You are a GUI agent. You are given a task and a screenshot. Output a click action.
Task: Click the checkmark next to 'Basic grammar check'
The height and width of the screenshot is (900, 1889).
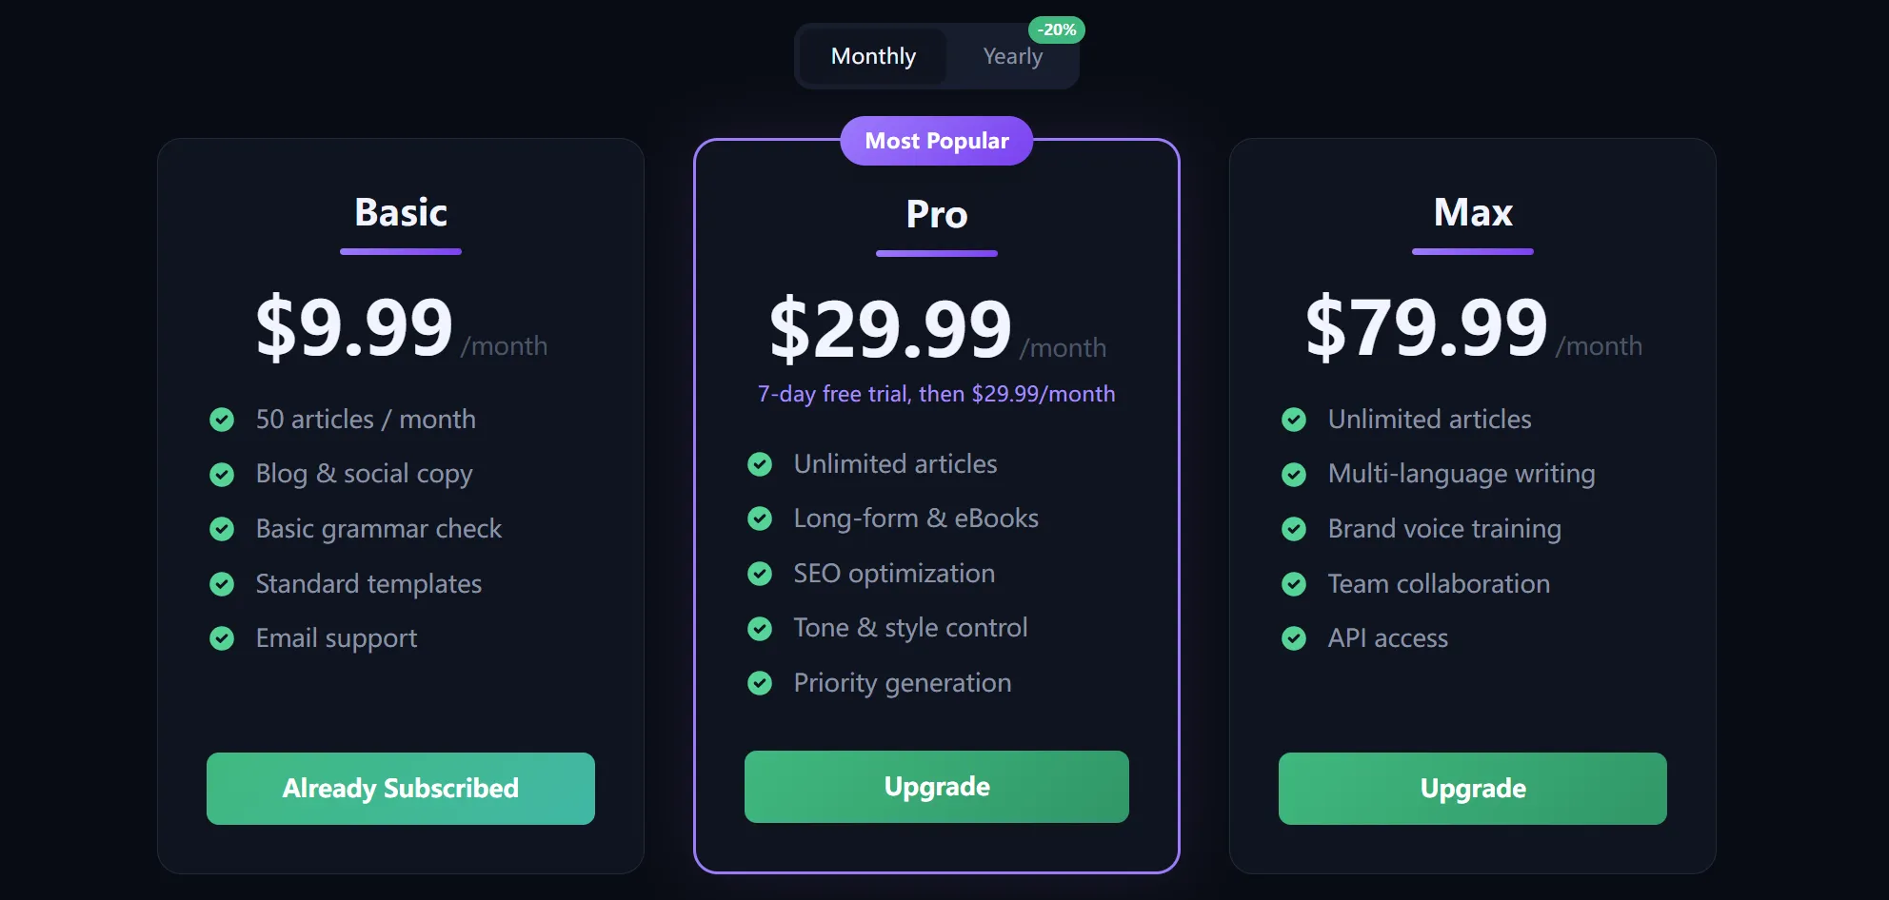[x=222, y=529]
